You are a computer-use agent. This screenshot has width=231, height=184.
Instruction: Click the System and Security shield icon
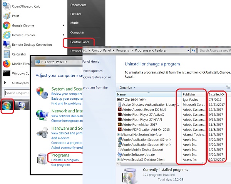click(x=42, y=92)
